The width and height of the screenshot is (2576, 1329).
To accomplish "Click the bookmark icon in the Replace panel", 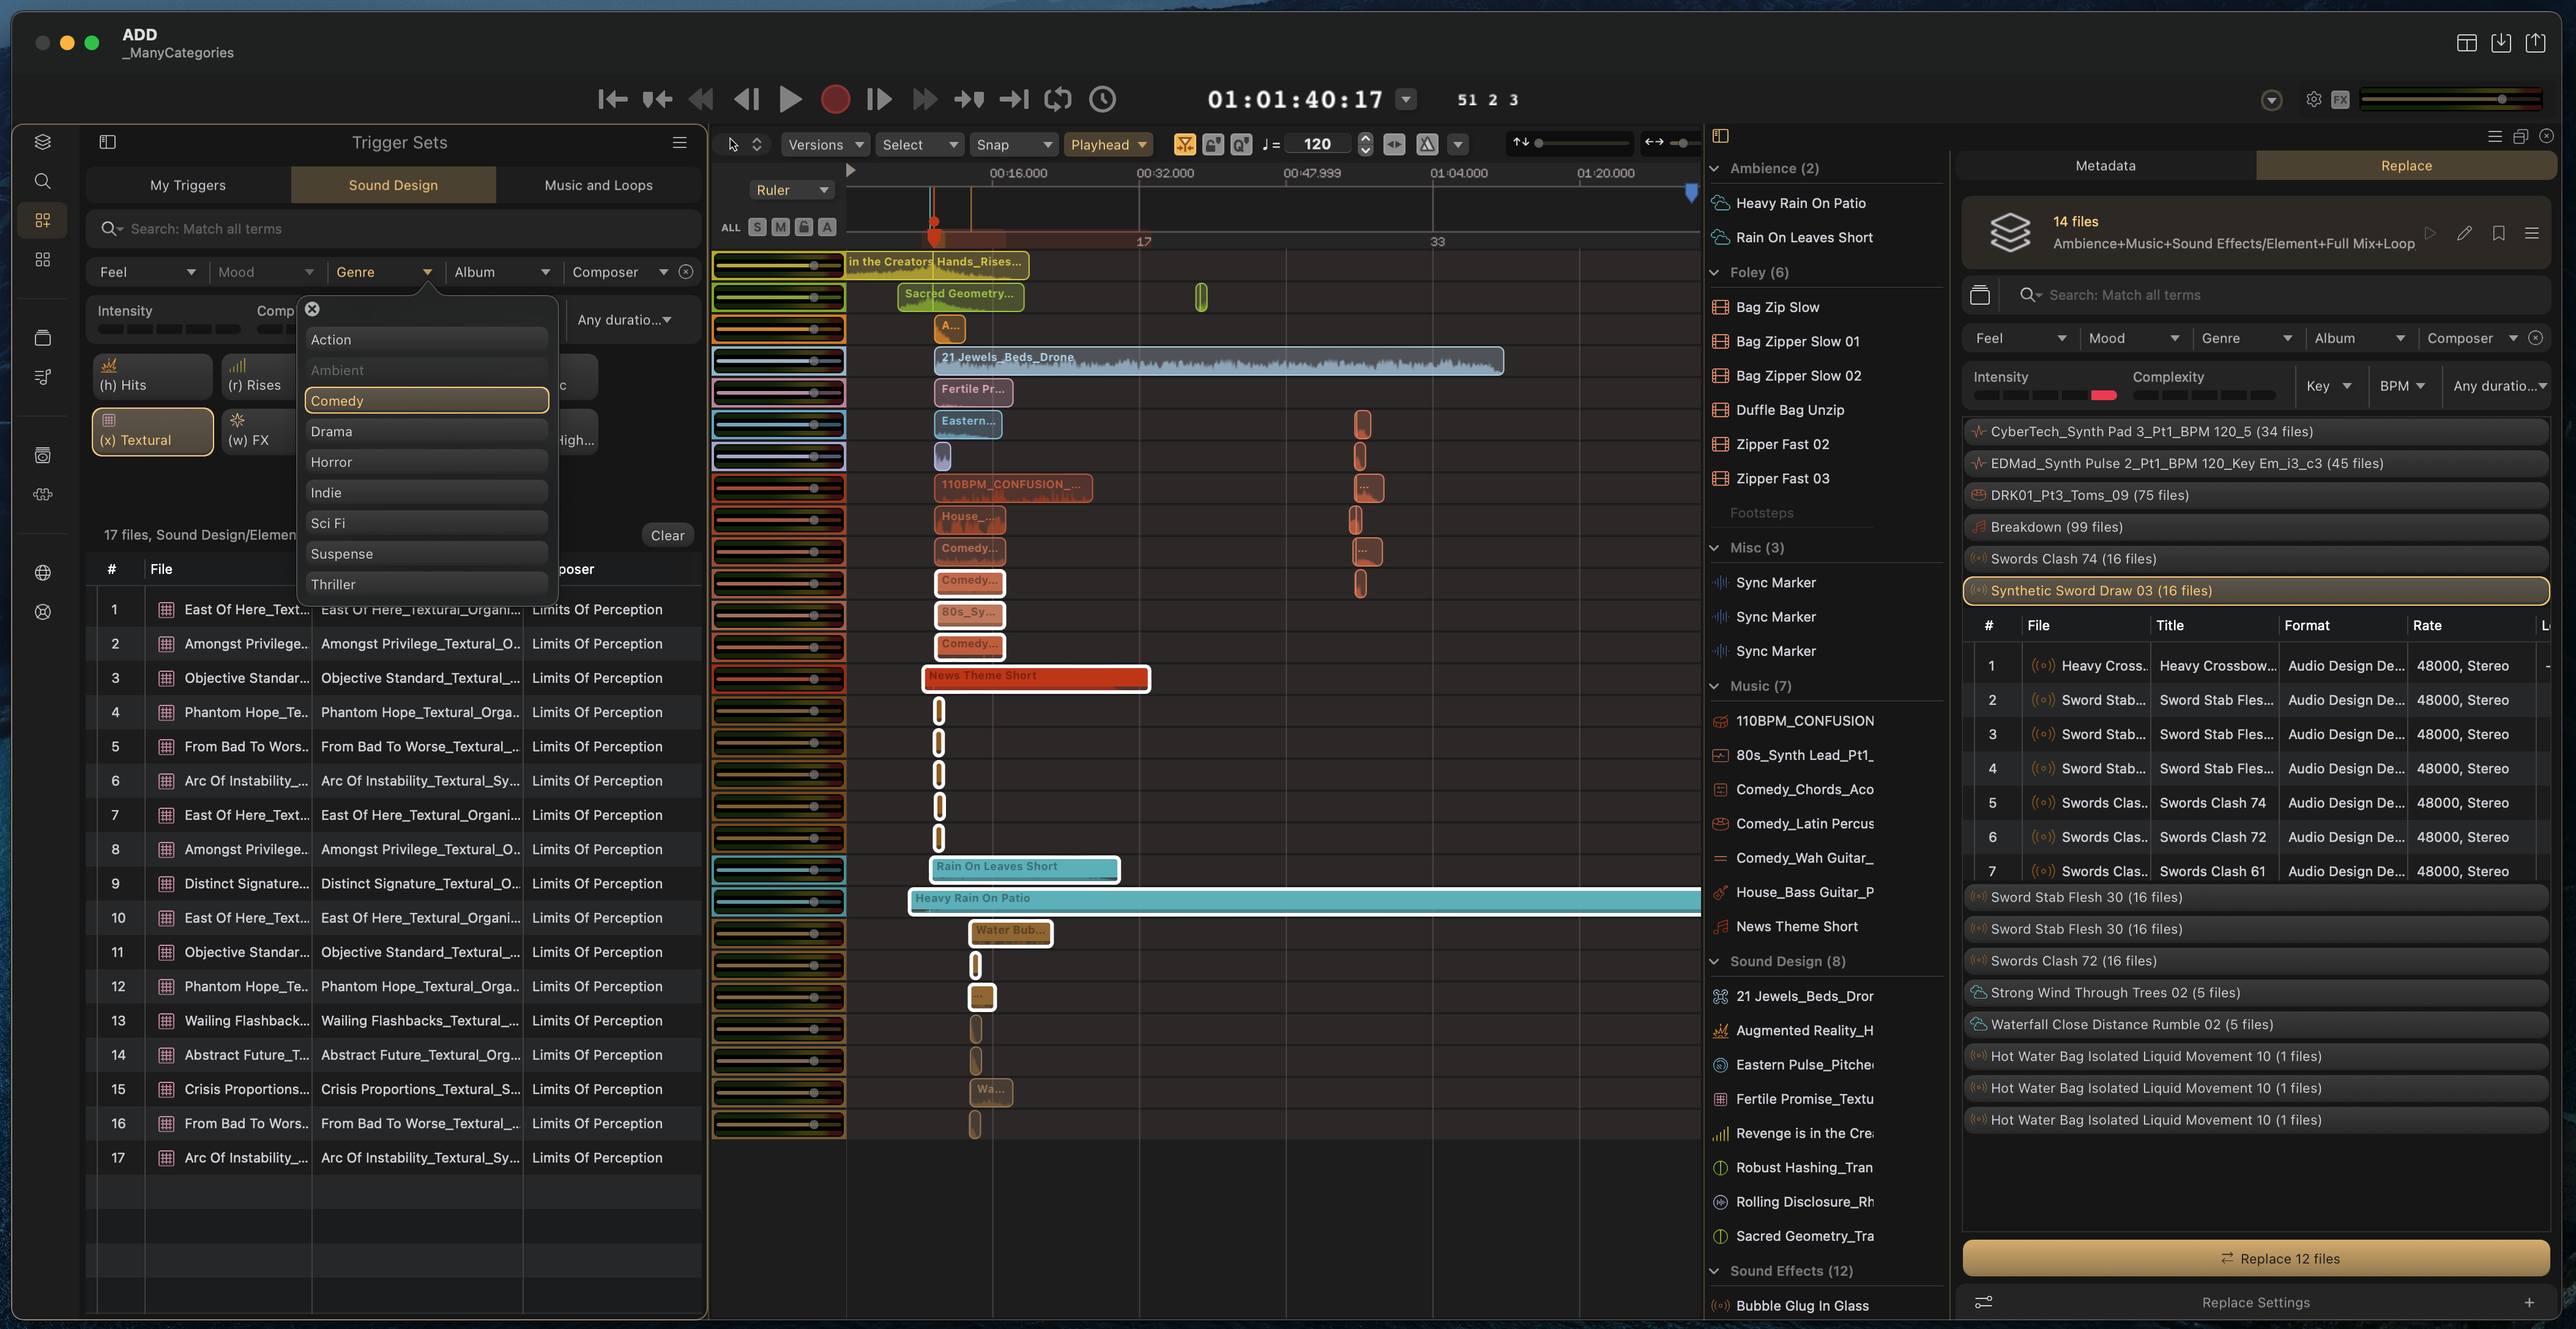I will pyautogui.click(x=2498, y=233).
